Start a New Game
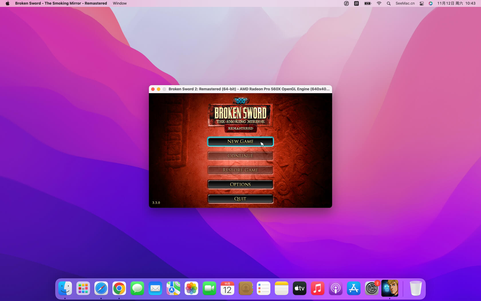 240,141
